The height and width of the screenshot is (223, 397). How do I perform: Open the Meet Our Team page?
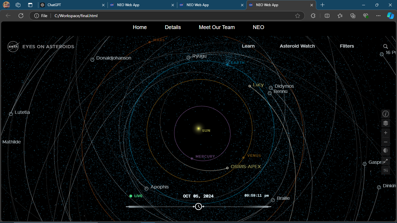[x=217, y=27]
